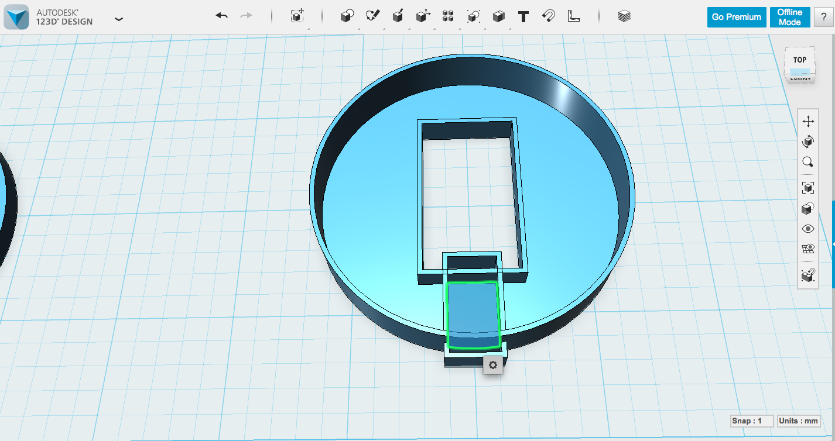Select the Orbit tool on sidebar
This screenshot has height=441, width=835.
click(x=808, y=142)
